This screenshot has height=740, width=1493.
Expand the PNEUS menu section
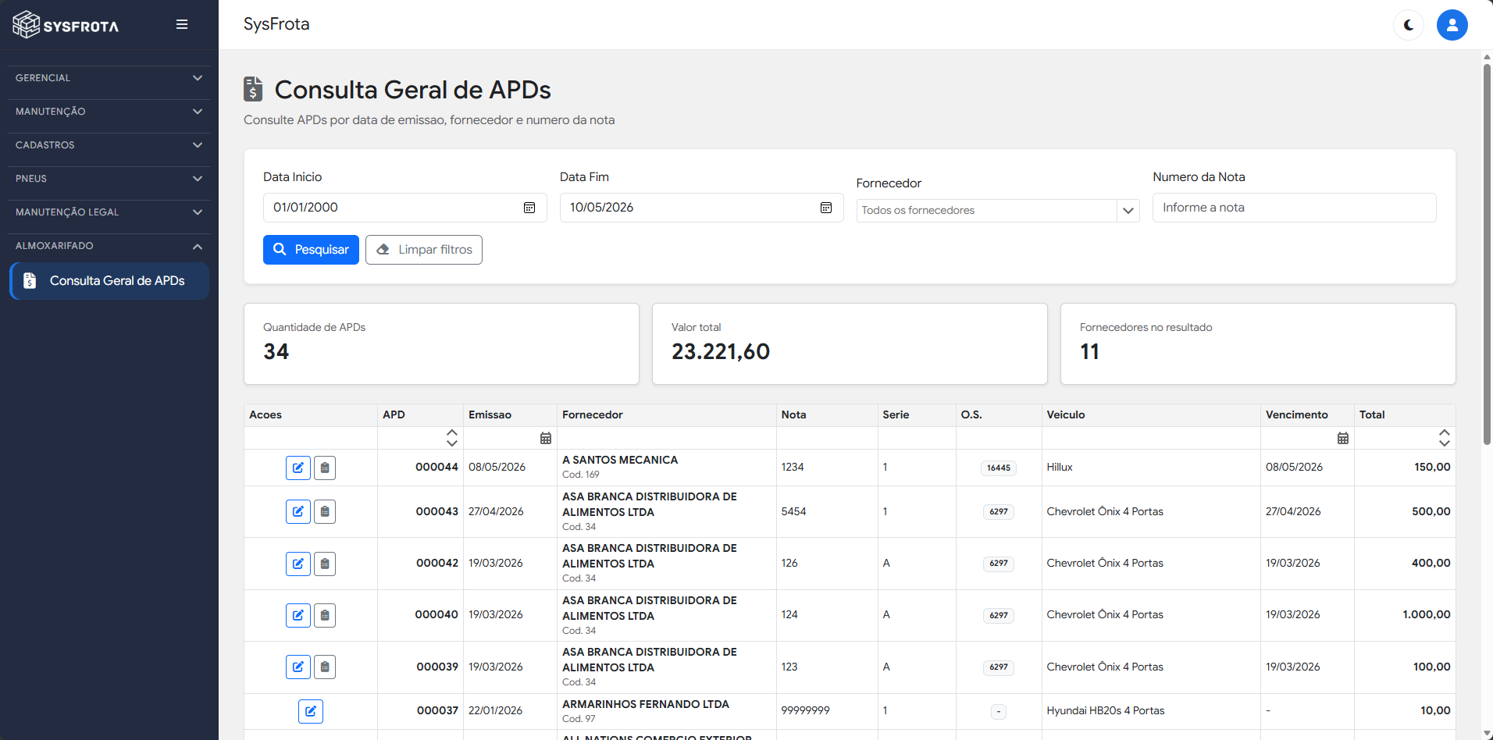pos(109,179)
